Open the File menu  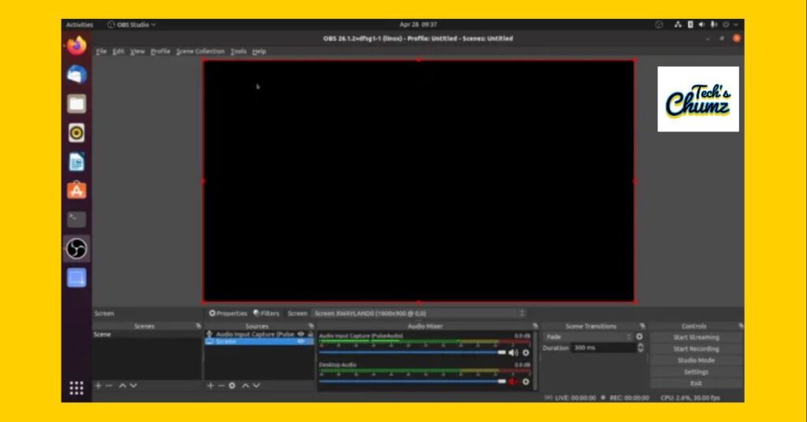(102, 51)
